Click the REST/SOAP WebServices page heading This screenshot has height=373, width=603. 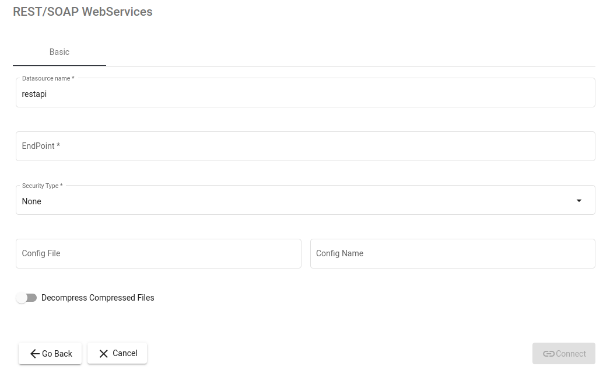pos(83,12)
